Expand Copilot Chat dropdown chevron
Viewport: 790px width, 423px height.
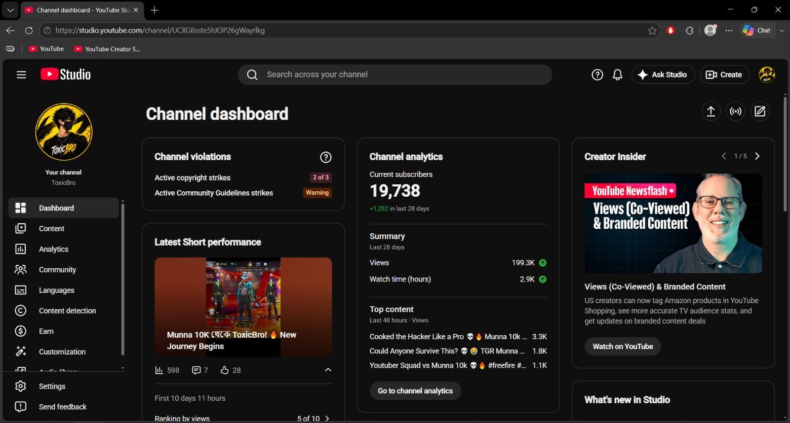pos(782,31)
